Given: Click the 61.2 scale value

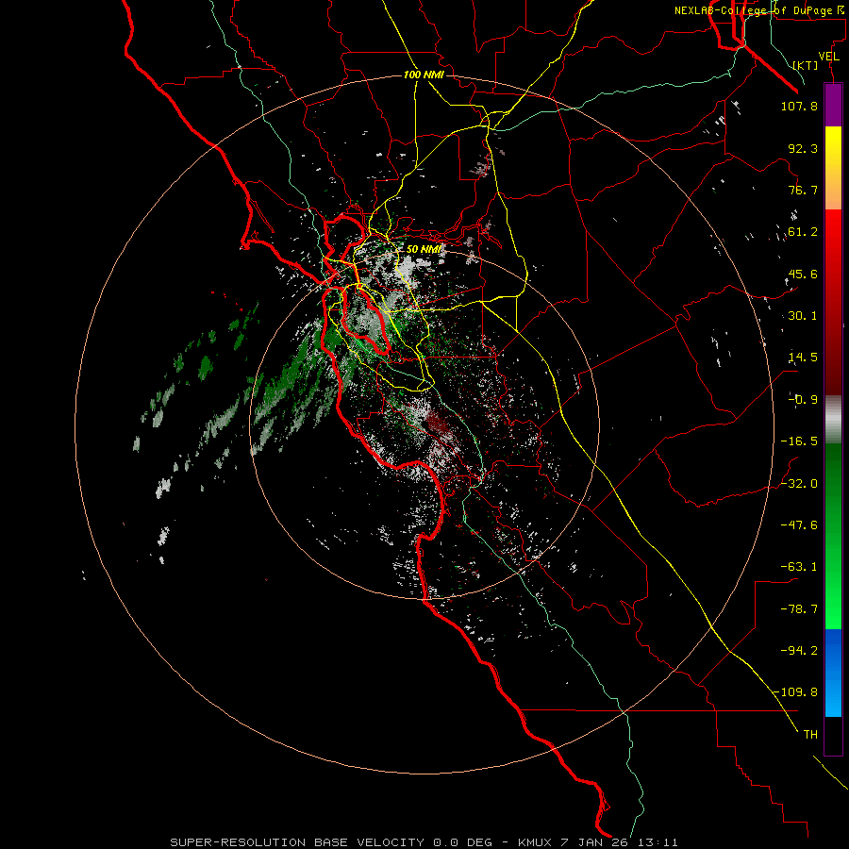Looking at the screenshot, I should click(x=803, y=232).
